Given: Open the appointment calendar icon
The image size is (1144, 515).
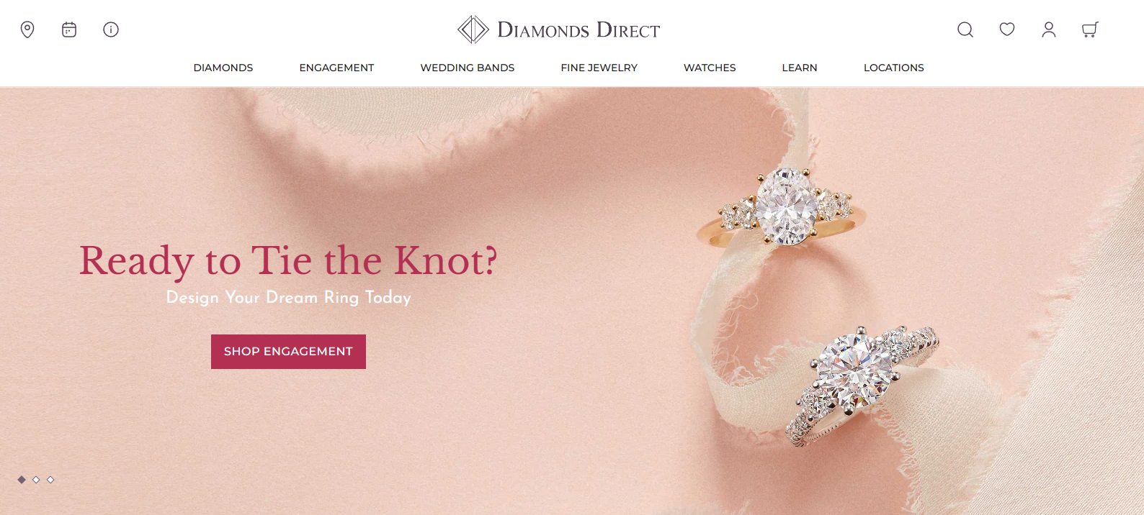Looking at the screenshot, I should 69,29.
